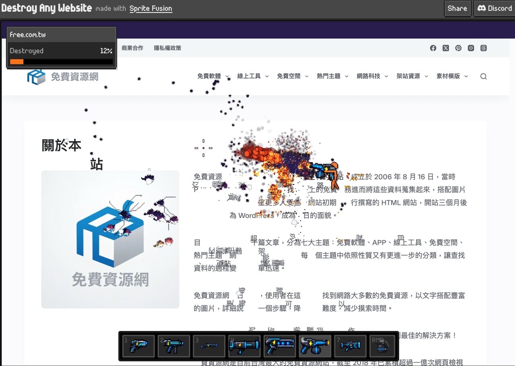Click the search magnifier icon

pyautogui.click(x=484, y=76)
